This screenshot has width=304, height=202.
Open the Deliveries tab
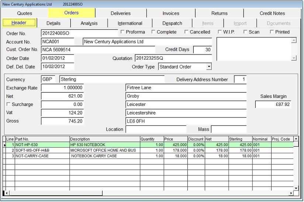(121, 13)
